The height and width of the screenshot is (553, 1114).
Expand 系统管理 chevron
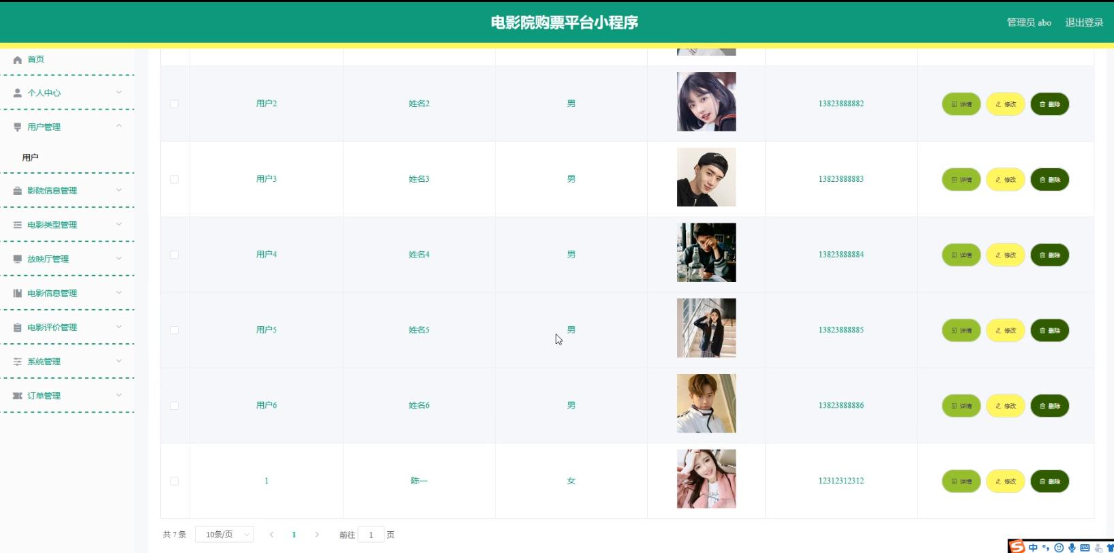(x=119, y=361)
